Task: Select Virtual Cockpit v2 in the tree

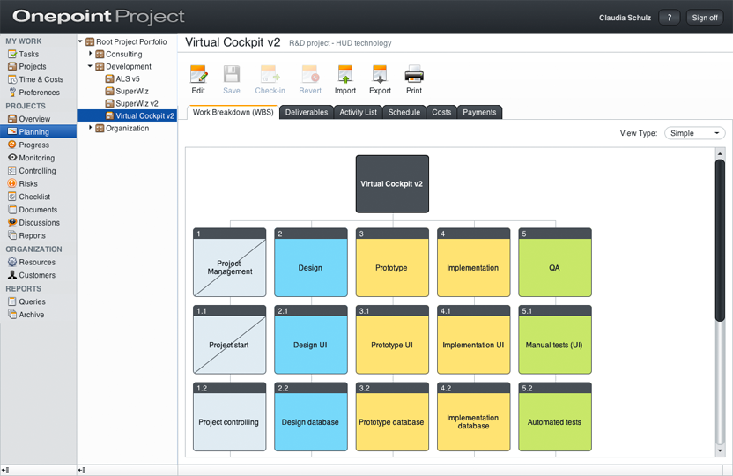Action: [x=144, y=115]
